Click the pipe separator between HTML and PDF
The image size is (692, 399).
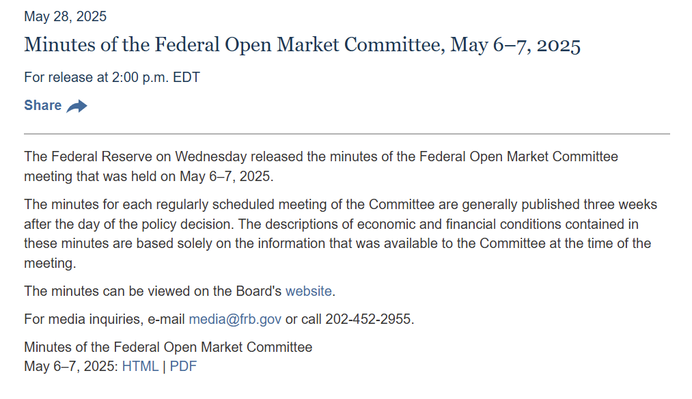tap(165, 366)
